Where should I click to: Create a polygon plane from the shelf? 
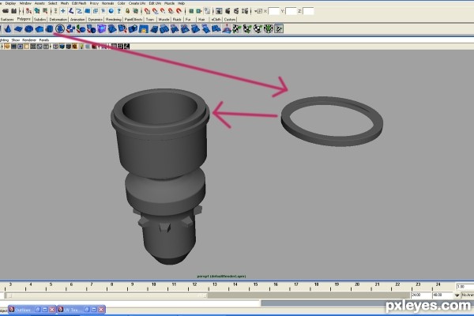pos(18,29)
